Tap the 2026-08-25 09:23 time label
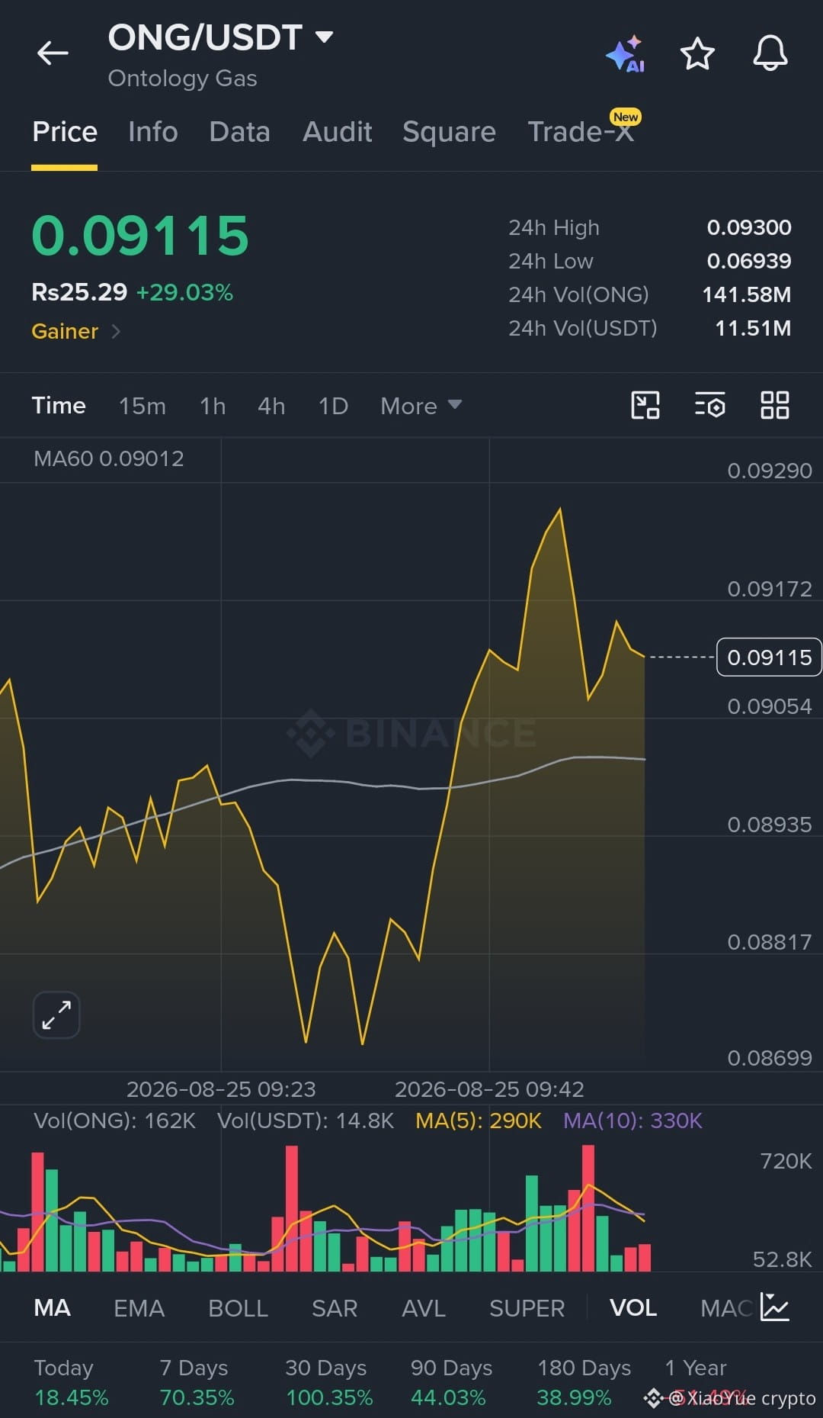This screenshot has width=823, height=1418. tap(221, 1089)
